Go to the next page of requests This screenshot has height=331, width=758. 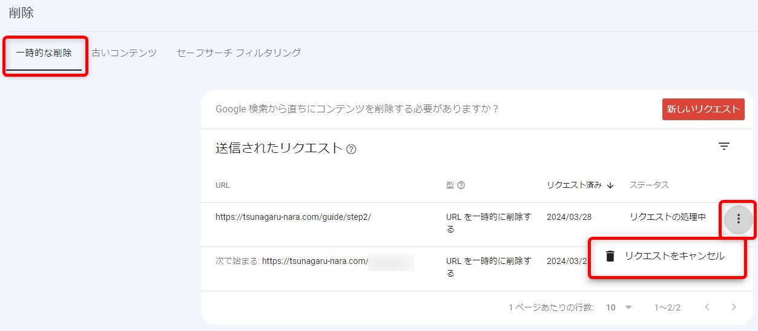pos(734,307)
